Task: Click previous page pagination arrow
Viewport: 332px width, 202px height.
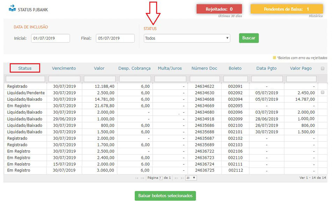Action: coord(142,178)
